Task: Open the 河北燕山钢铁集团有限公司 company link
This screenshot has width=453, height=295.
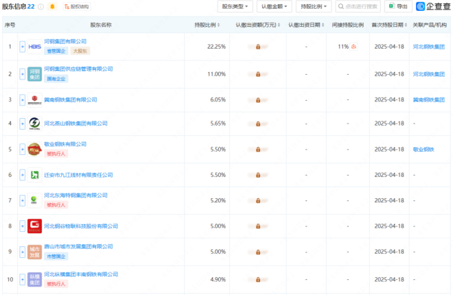Action: 76,123
